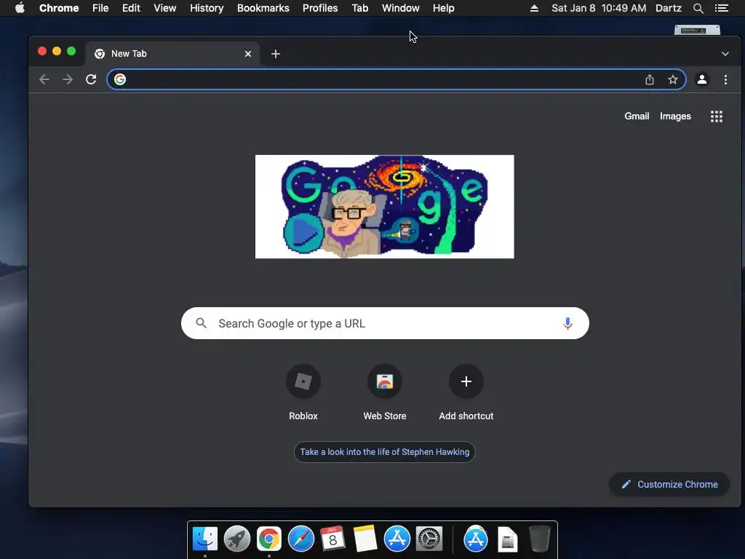The width and height of the screenshot is (745, 559).
Task: Open System Preferences from the dock
Action: [429, 539]
